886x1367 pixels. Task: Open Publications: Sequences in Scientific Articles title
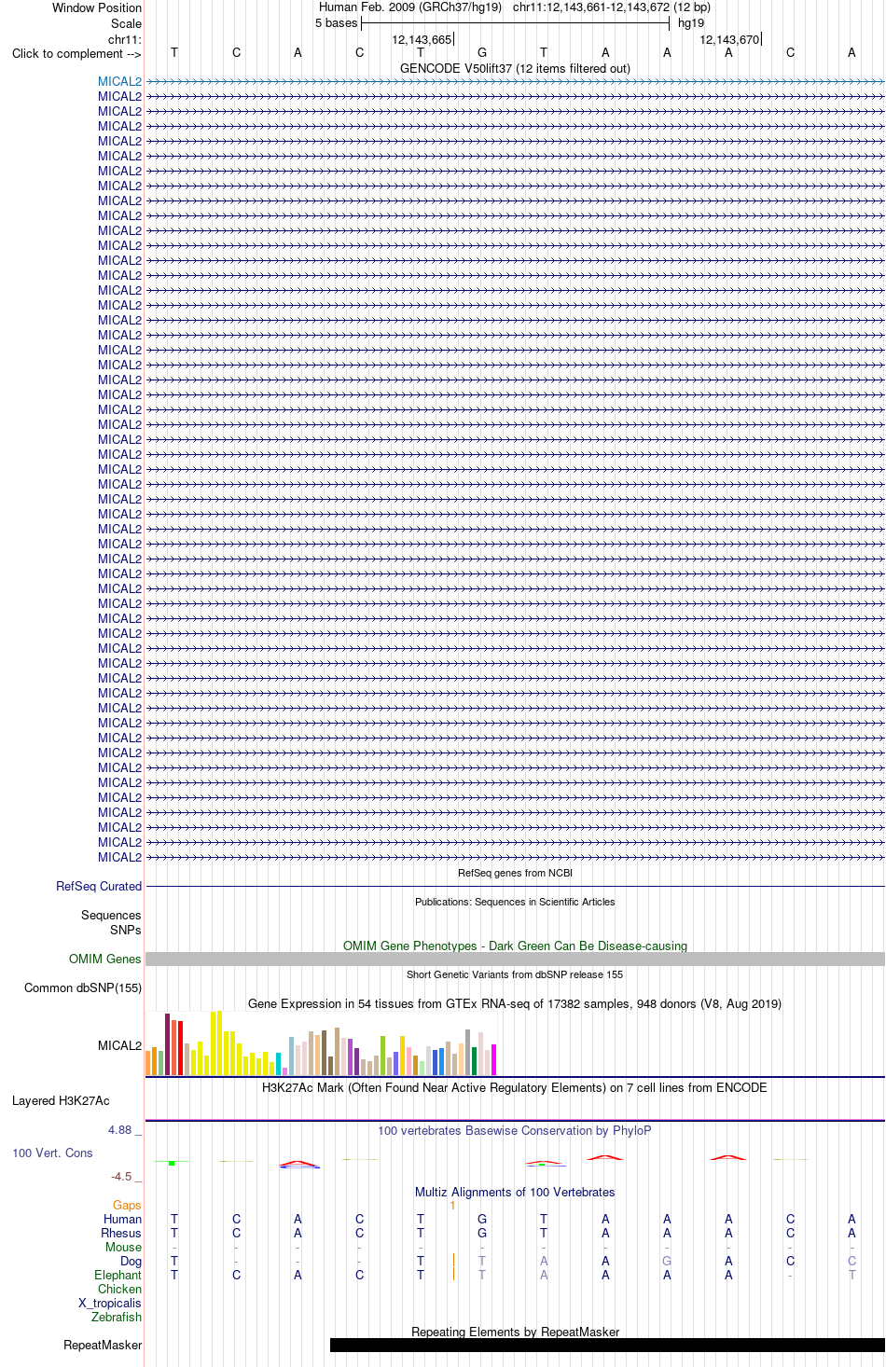click(x=515, y=902)
